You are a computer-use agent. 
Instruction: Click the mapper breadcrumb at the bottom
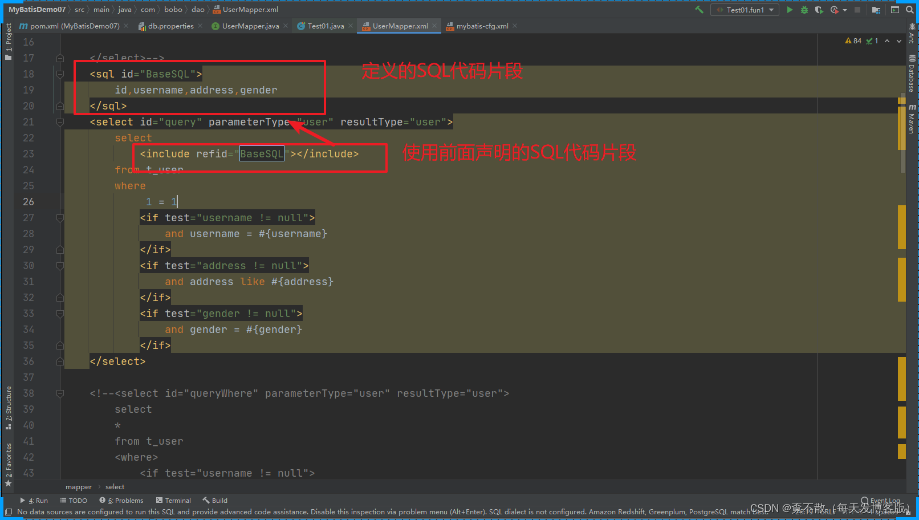[x=78, y=486]
